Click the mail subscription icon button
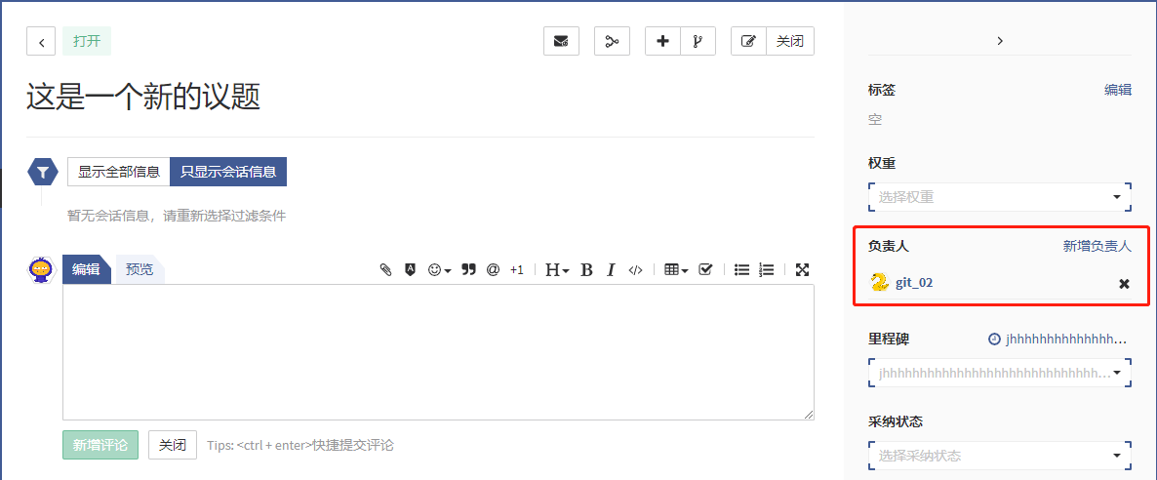 [x=561, y=41]
